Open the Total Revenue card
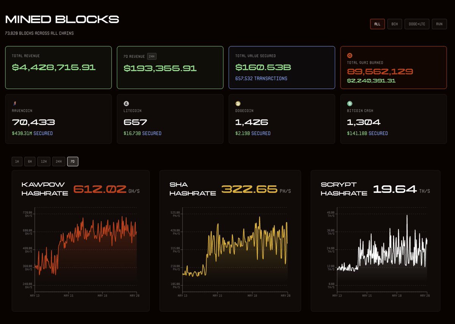The width and height of the screenshot is (455, 324). coord(58,67)
